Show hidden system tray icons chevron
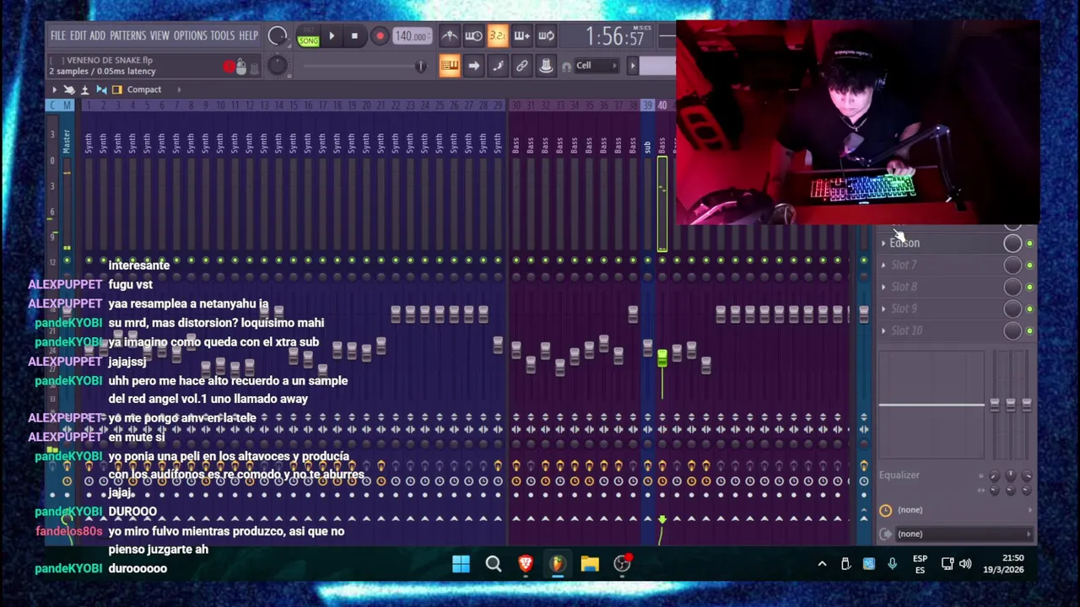The height and width of the screenshot is (607, 1080). click(x=822, y=564)
